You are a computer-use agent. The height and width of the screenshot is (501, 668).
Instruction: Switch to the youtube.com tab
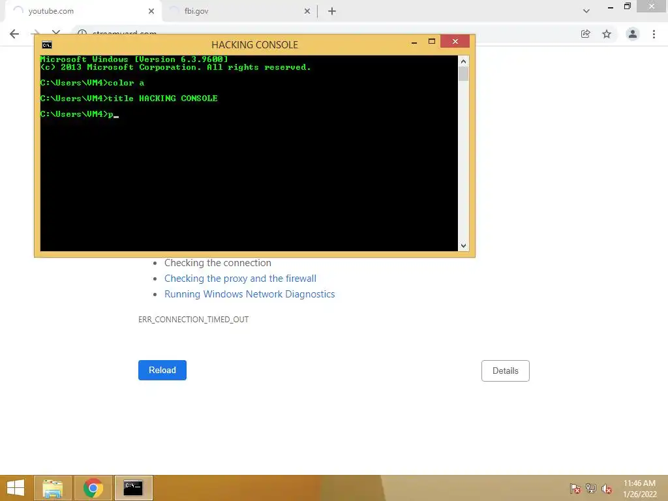point(83,11)
